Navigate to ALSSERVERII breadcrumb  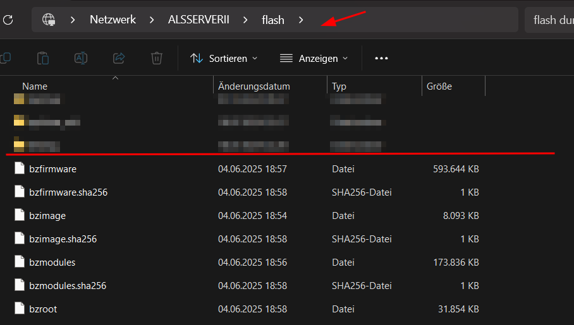pos(198,20)
